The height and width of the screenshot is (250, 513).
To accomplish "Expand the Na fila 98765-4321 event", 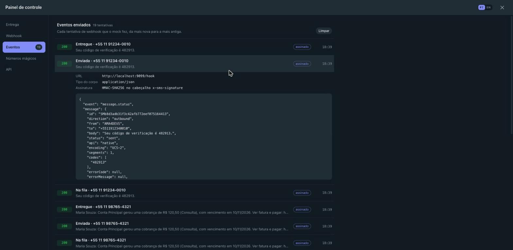I will (x=194, y=243).
